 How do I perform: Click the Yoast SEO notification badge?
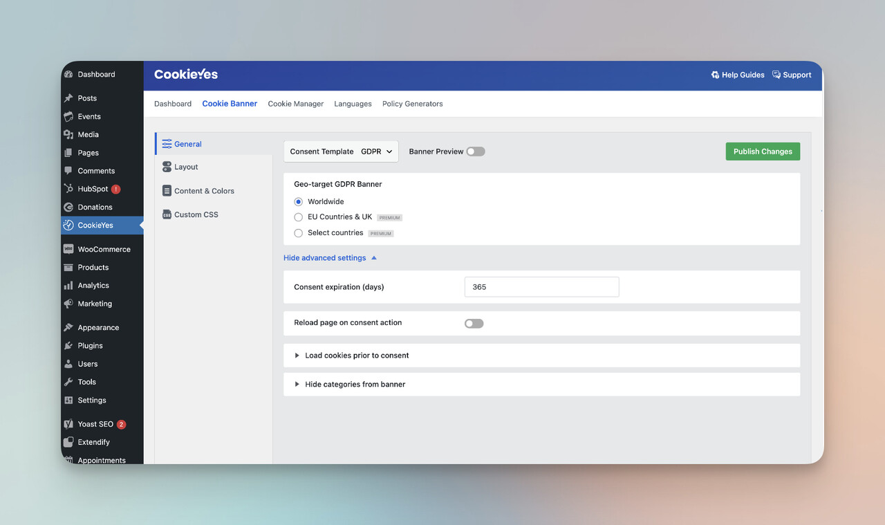[121, 424]
